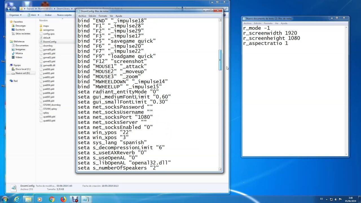Screen dimensions: 361x203
Task: Open Google Chrome from the taskbar
Action: 52,199
